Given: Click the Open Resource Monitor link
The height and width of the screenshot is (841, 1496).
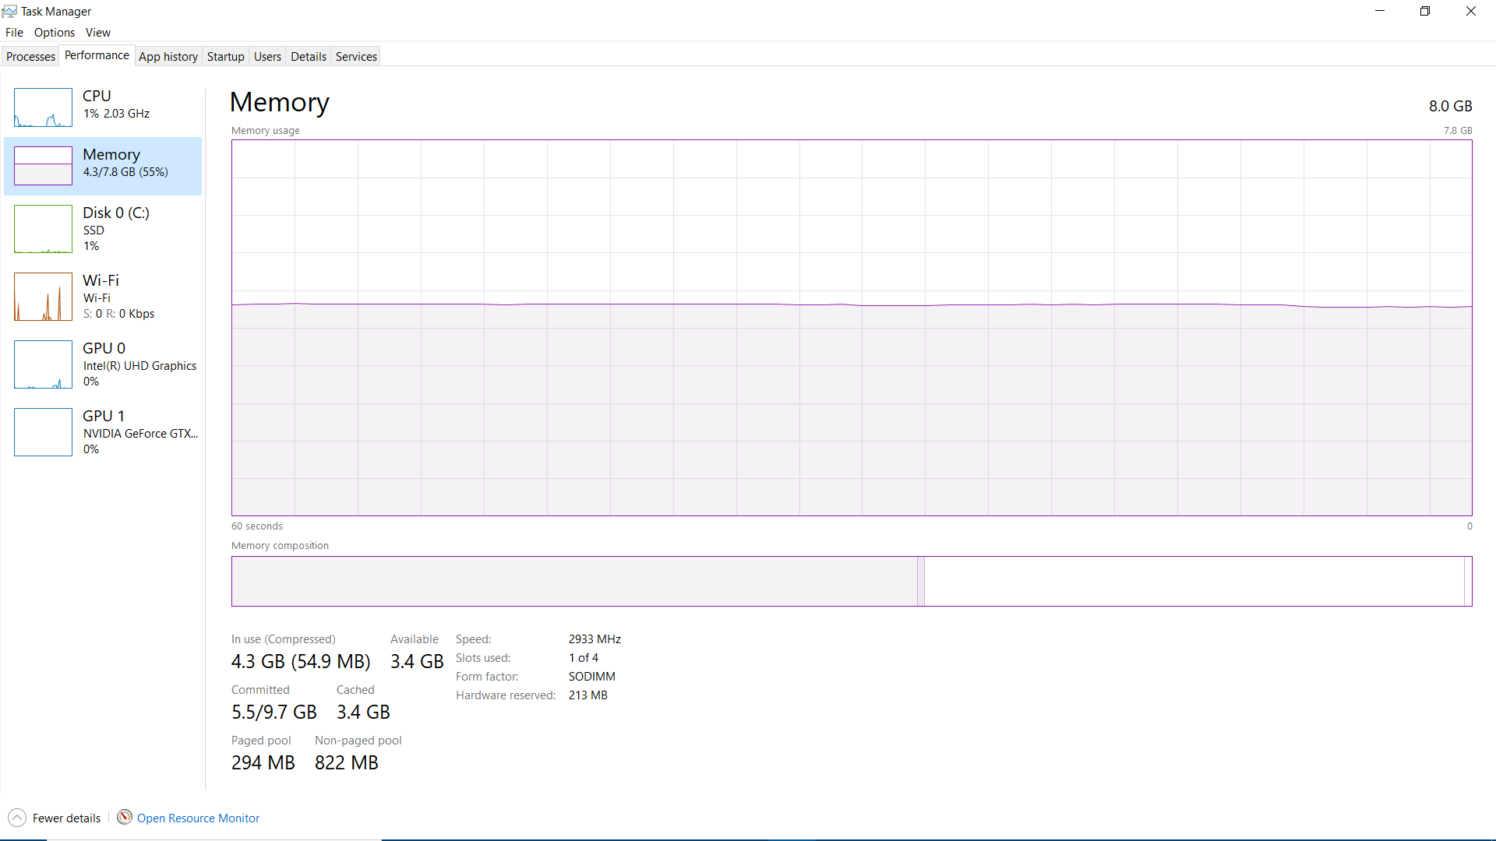Looking at the screenshot, I should coord(198,818).
